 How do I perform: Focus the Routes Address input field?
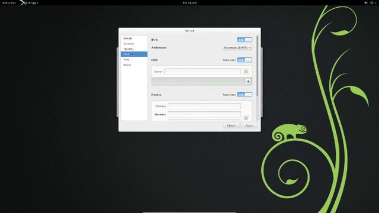(204, 106)
